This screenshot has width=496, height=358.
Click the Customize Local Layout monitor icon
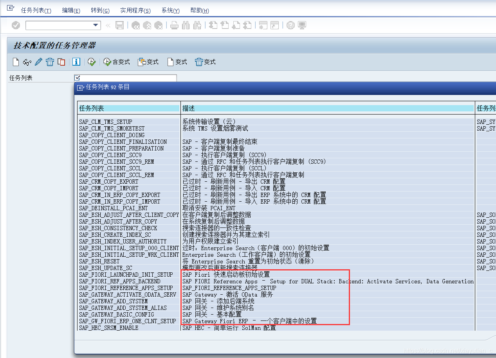302,25
